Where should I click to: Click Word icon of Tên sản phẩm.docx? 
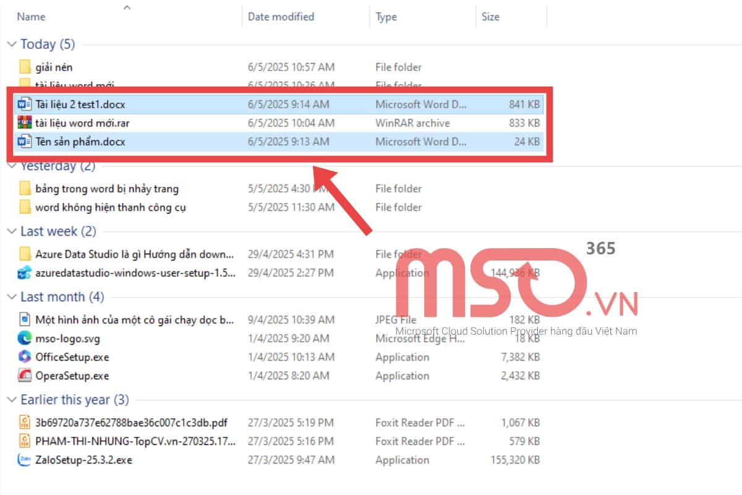pyautogui.click(x=25, y=141)
